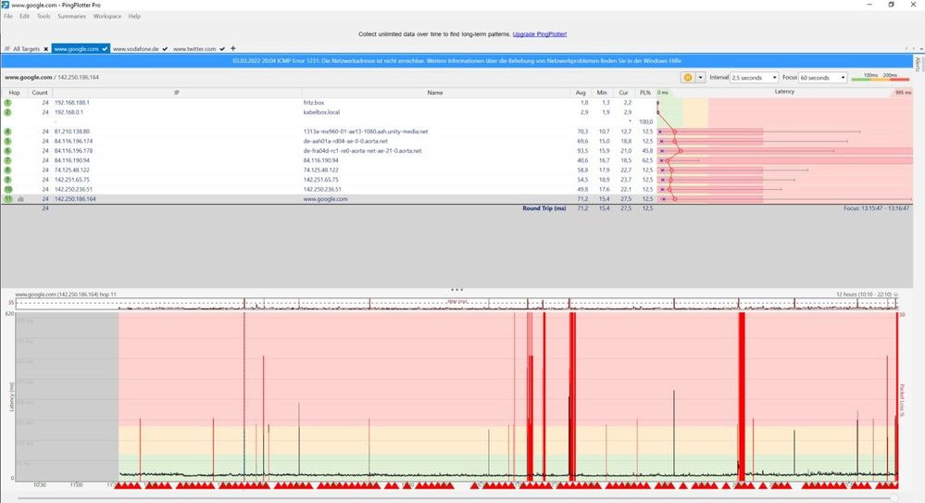Click the 12 hours (10:10 - 22:10) time range label
The height and width of the screenshot is (503, 925).
(x=864, y=294)
